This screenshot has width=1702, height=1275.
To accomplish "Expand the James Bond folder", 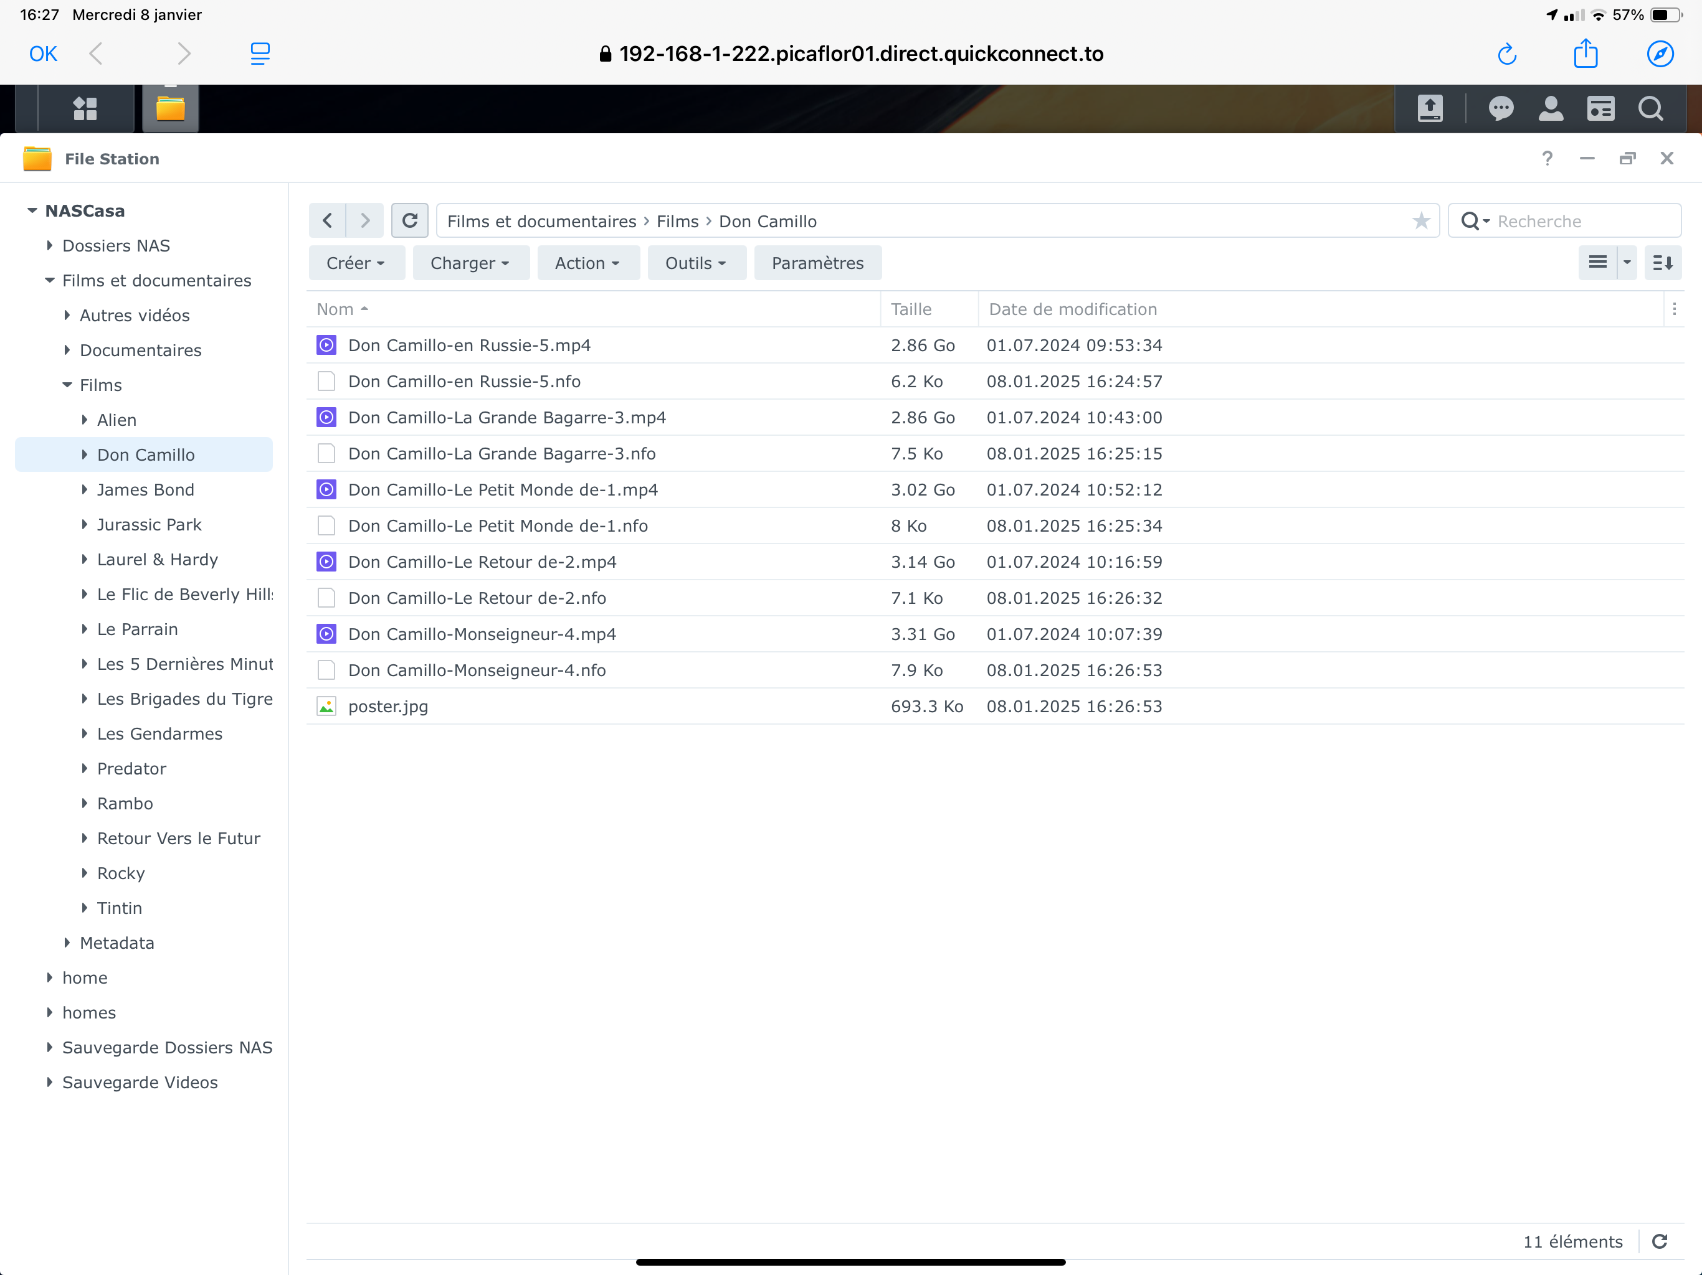I will coord(85,490).
